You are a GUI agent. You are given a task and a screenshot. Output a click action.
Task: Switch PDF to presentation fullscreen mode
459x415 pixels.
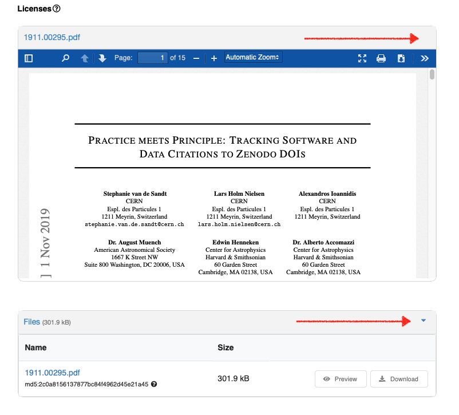click(x=362, y=58)
